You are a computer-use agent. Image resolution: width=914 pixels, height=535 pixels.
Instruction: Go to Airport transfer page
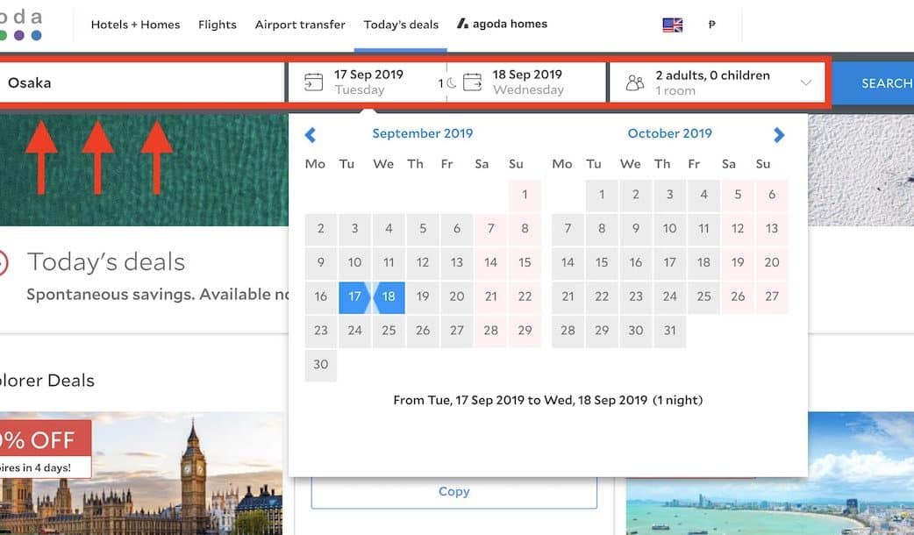coord(300,25)
